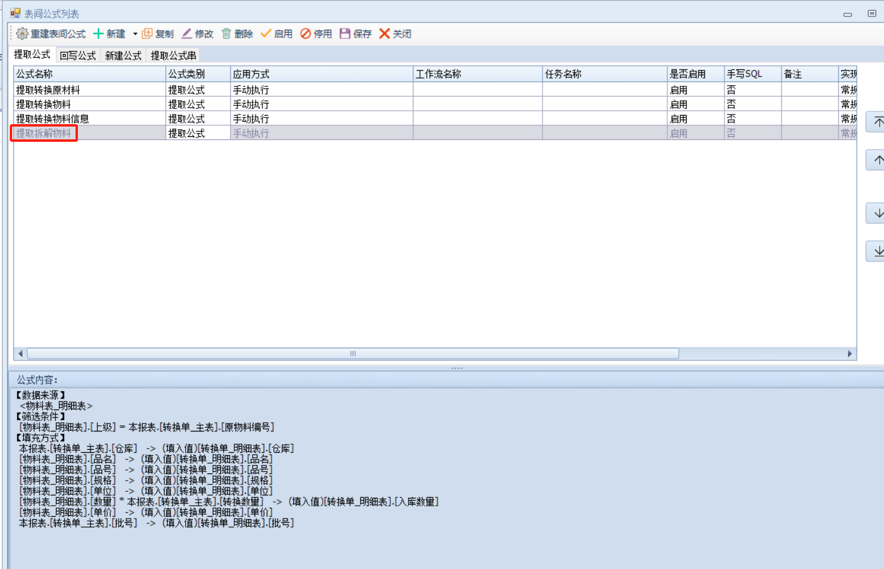Select the 提取转换原材料 formula row
Screen dimensions: 884x569
tap(48, 89)
